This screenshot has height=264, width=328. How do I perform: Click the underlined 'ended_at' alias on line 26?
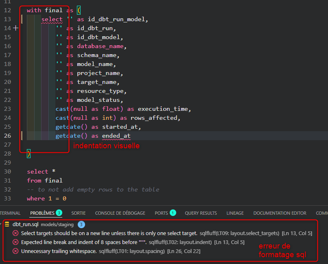(x=116, y=136)
